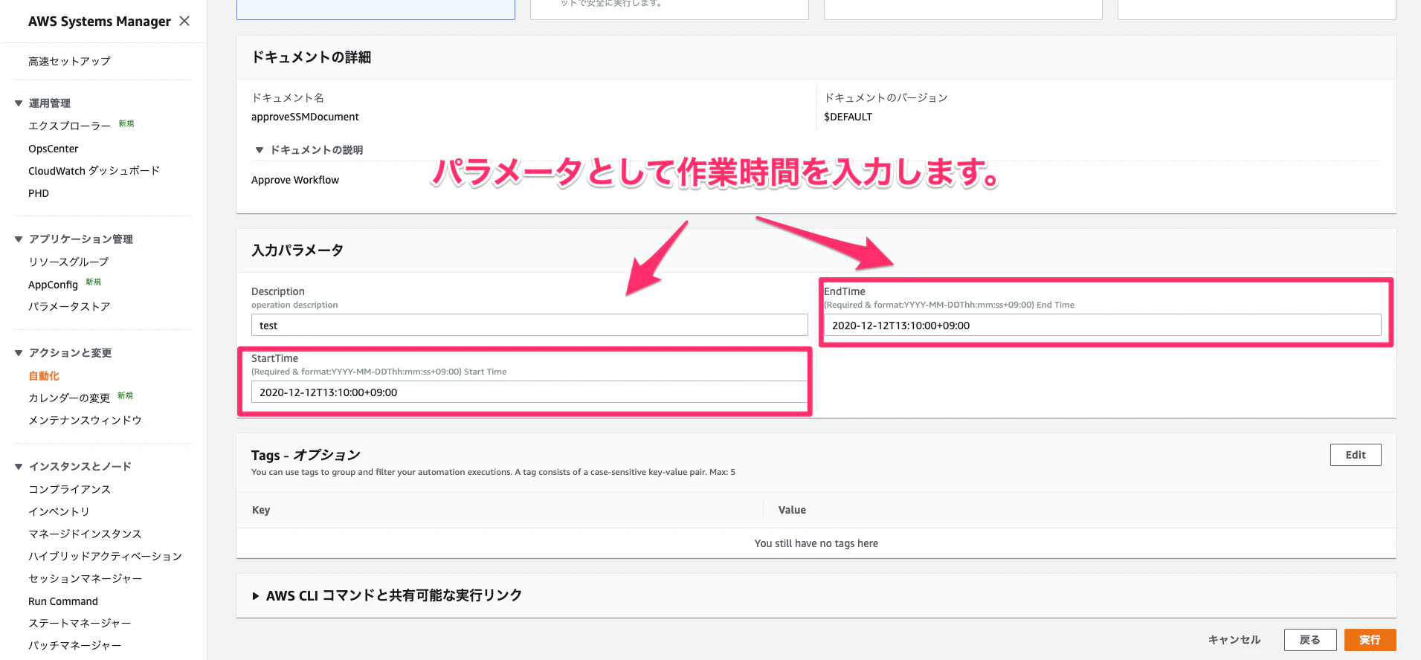Click 入力パラメータ section heading
This screenshot has width=1421, height=660.
coord(297,250)
